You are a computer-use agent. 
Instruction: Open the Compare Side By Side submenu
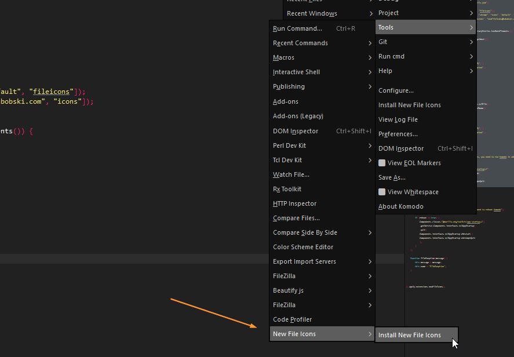pos(322,232)
